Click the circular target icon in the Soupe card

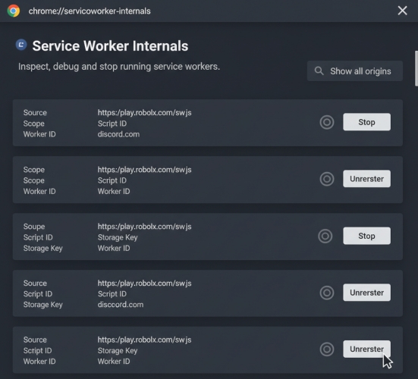coord(325,236)
